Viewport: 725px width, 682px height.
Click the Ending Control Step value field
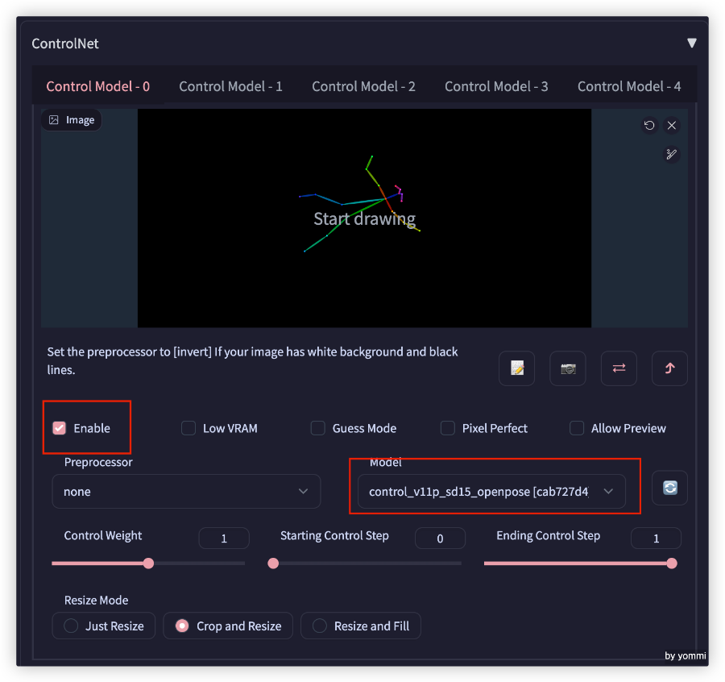pos(656,539)
